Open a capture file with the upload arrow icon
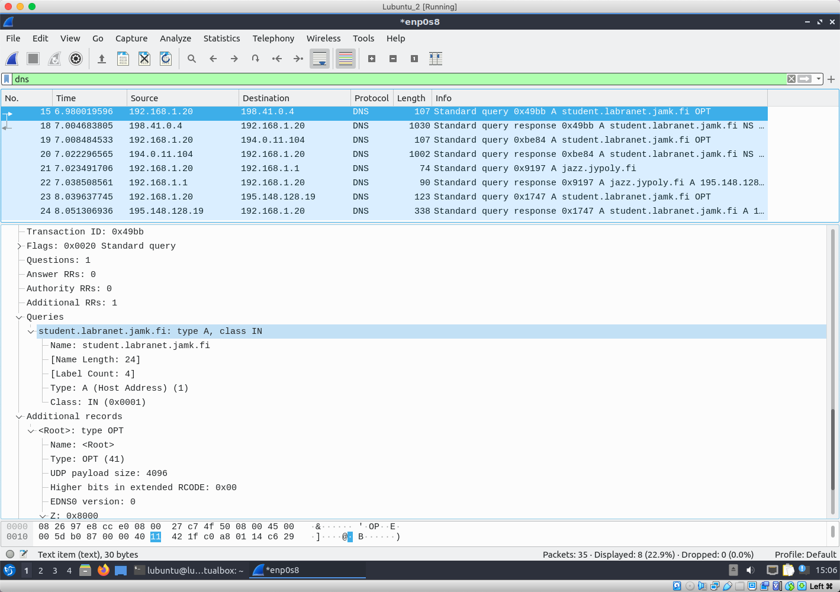The height and width of the screenshot is (592, 840). coord(102,59)
